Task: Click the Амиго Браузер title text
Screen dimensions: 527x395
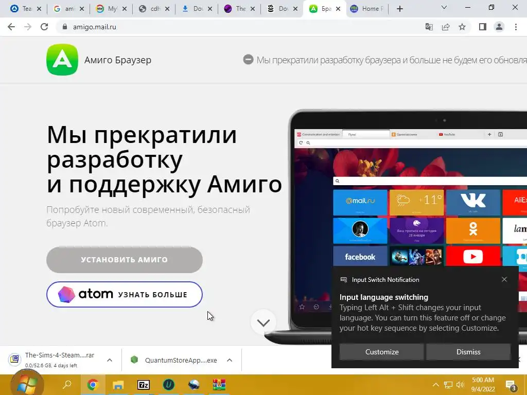Action: point(118,60)
